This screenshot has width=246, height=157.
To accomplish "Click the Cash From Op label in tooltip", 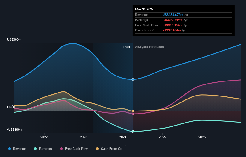I will coord(146,31).
